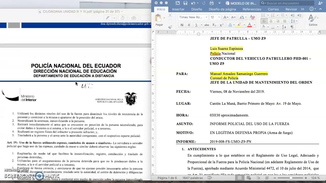Click the Save icon in Word's title bar
This screenshot has height=183, width=326.
185,3
